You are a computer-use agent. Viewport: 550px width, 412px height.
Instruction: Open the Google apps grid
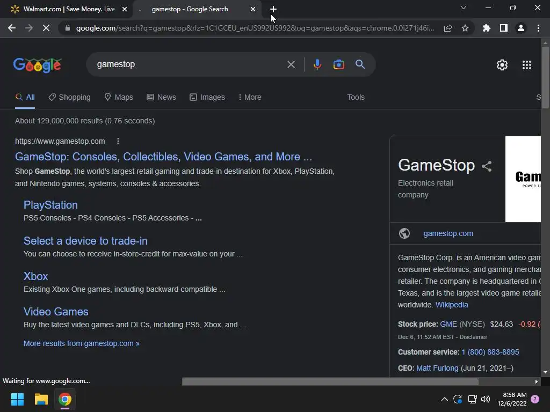527,65
